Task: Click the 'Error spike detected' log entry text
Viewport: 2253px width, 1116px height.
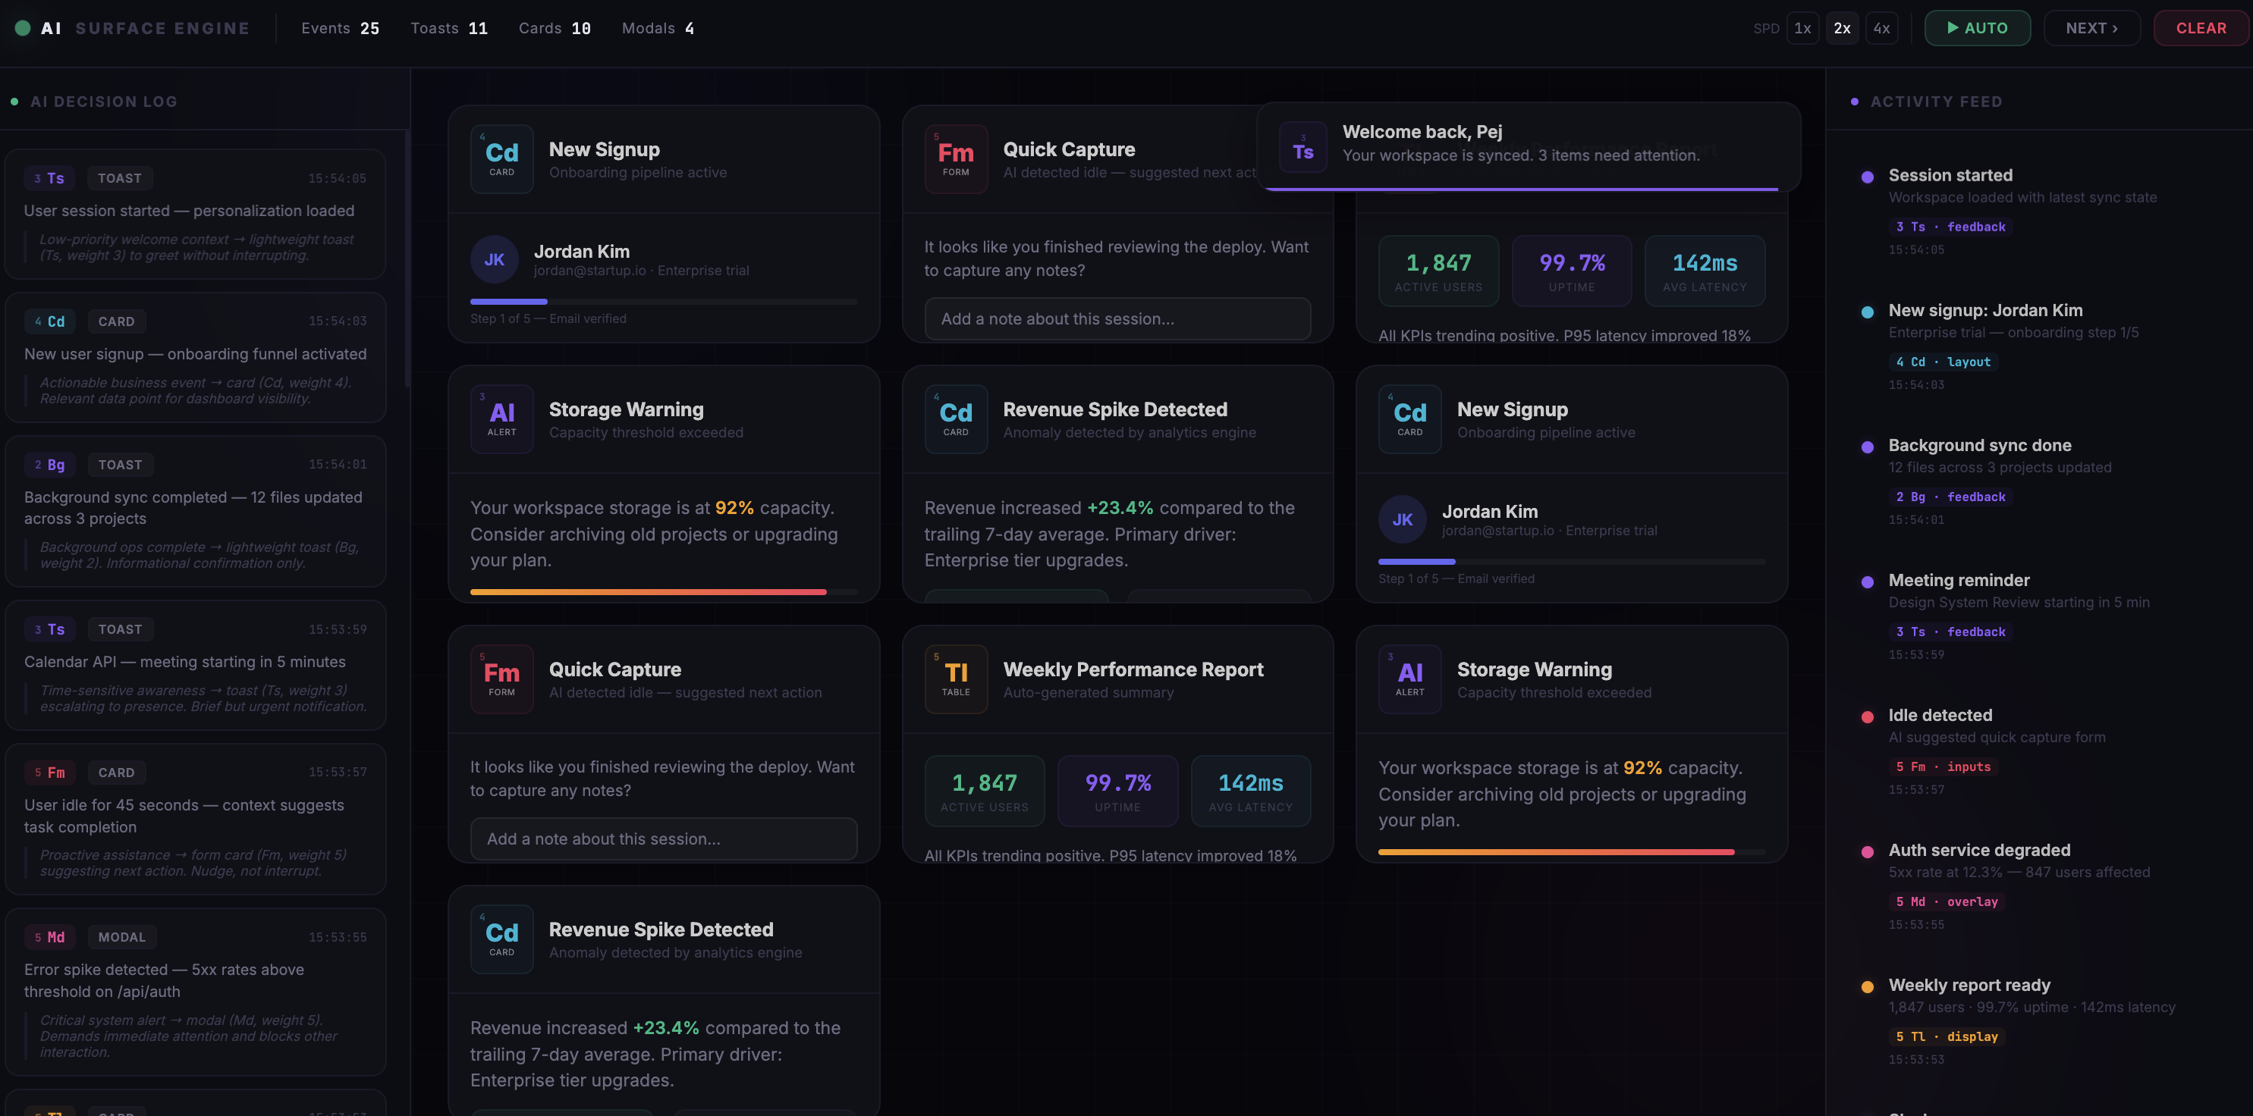Action: 165,980
